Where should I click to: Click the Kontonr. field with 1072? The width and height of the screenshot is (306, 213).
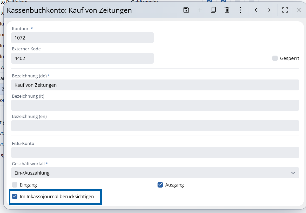(82, 38)
